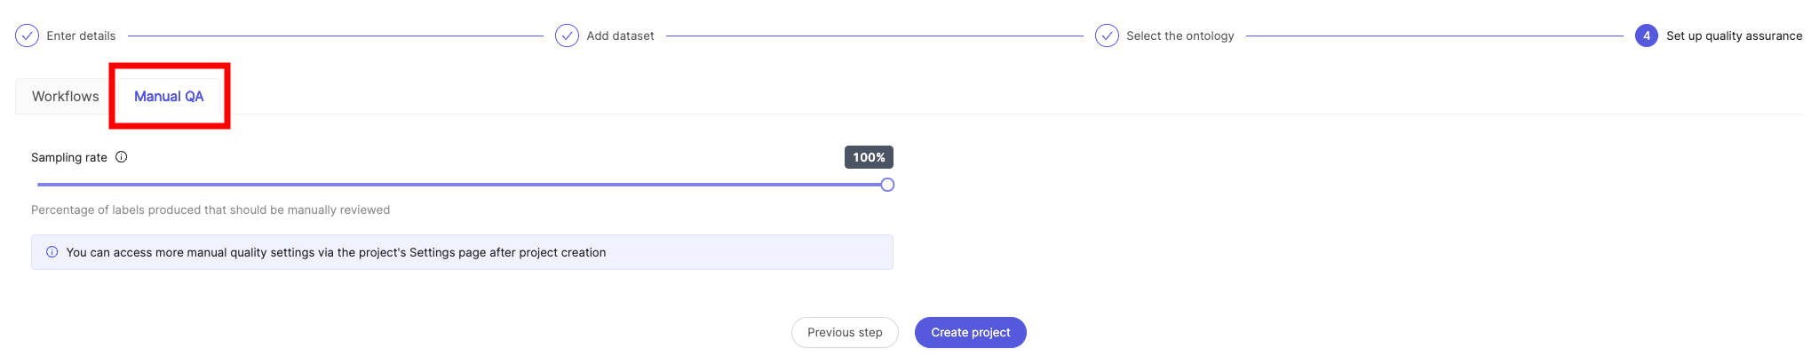
Task: Click the Sampling rate slider handle
Action: (887, 185)
